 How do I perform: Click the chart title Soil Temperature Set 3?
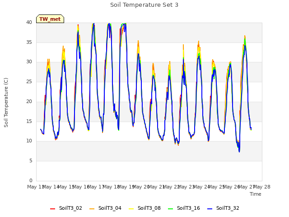pos(144,5)
